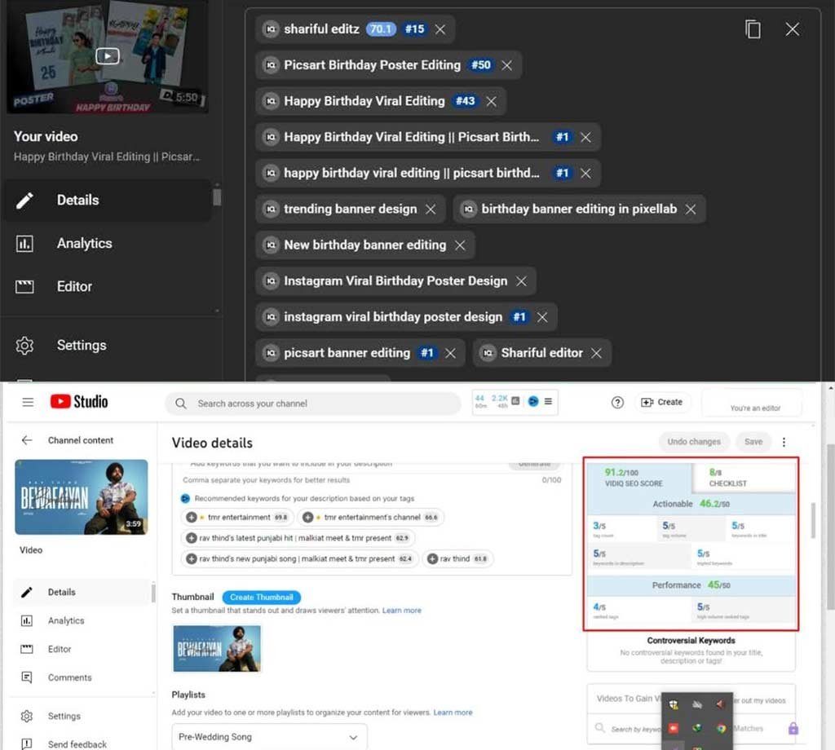Image resolution: width=835 pixels, height=750 pixels.
Task: Open 'Learn more' link under Thumbnail
Action: pos(401,611)
